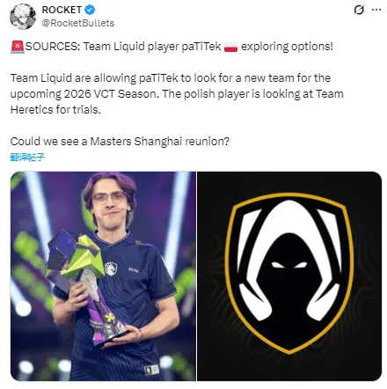This screenshot has height=389, width=387.
Task: Visit the @RocketBullets handle link
Action: click(x=78, y=23)
